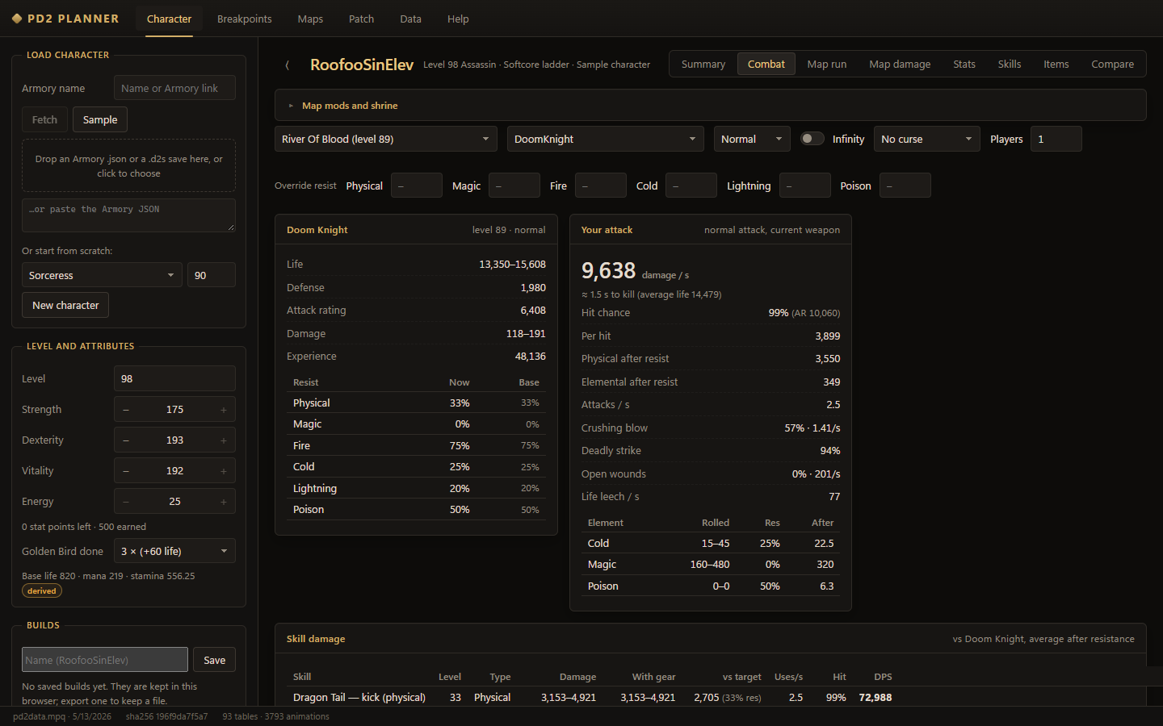The width and height of the screenshot is (1163, 726).
Task: Click the build Name input field
Action: (x=105, y=660)
